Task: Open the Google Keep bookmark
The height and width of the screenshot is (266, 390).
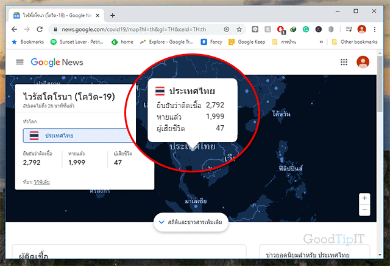Action: 247,42
